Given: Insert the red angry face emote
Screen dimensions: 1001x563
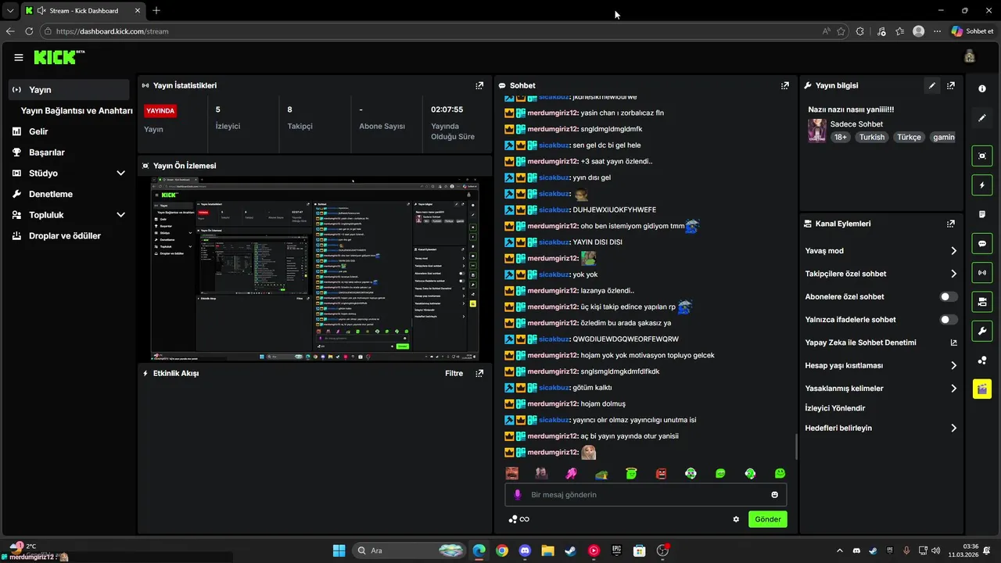Looking at the screenshot, I should [662, 474].
